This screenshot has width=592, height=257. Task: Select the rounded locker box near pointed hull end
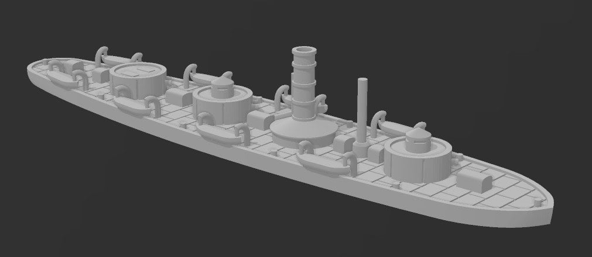click(x=477, y=178)
